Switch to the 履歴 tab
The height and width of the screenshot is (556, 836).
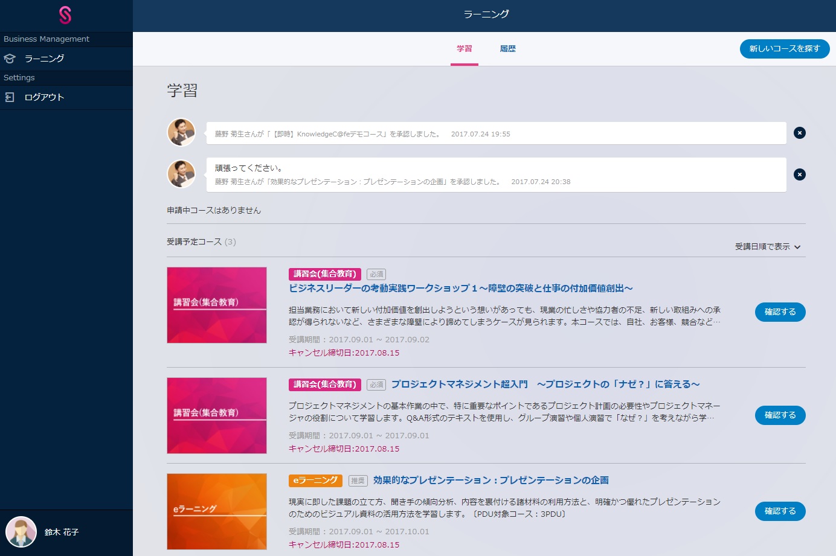[x=507, y=49]
